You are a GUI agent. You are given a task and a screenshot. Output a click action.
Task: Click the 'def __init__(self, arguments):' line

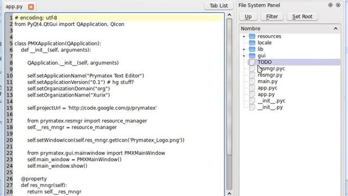click(x=56, y=50)
